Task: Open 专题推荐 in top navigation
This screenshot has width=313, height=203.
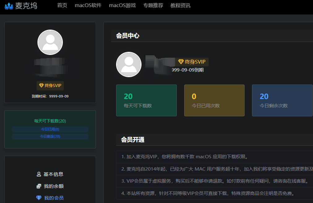Action: (x=153, y=5)
